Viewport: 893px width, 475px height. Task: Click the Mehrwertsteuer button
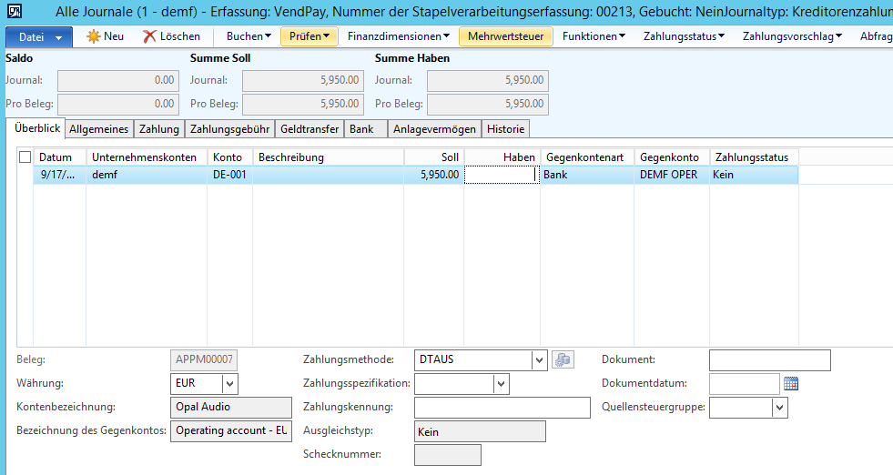505,36
